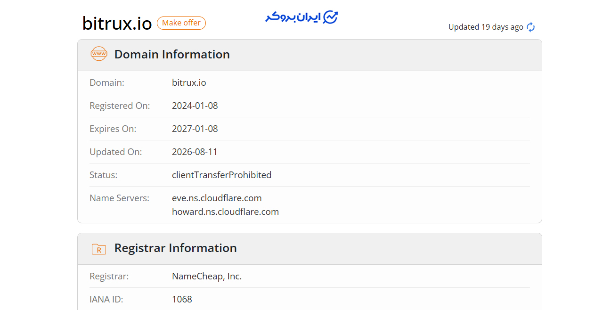This screenshot has height=310, width=603.
Task: Click the clientTransferProhibited status value
Action: (x=222, y=175)
